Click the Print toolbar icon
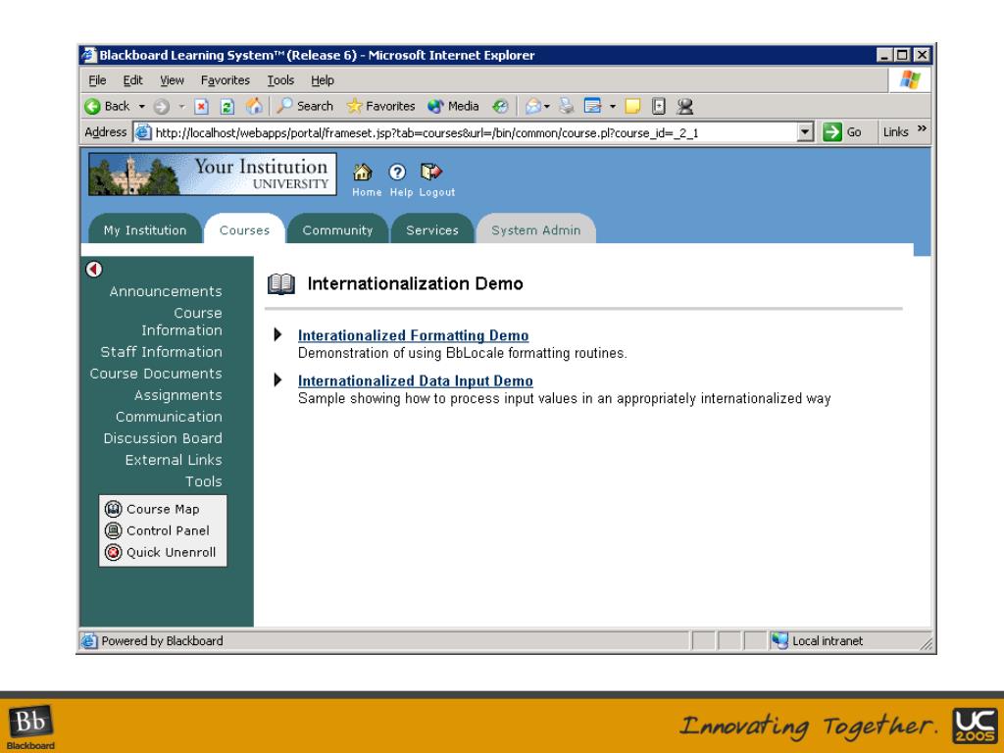The image size is (1004, 753). (x=566, y=106)
